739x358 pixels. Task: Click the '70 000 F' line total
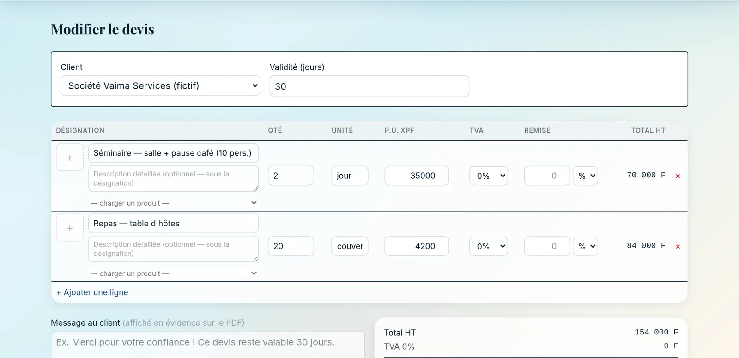pos(646,175)
